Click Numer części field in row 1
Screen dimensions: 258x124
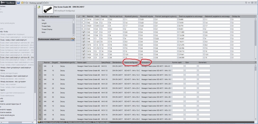[x=178, y=66]
